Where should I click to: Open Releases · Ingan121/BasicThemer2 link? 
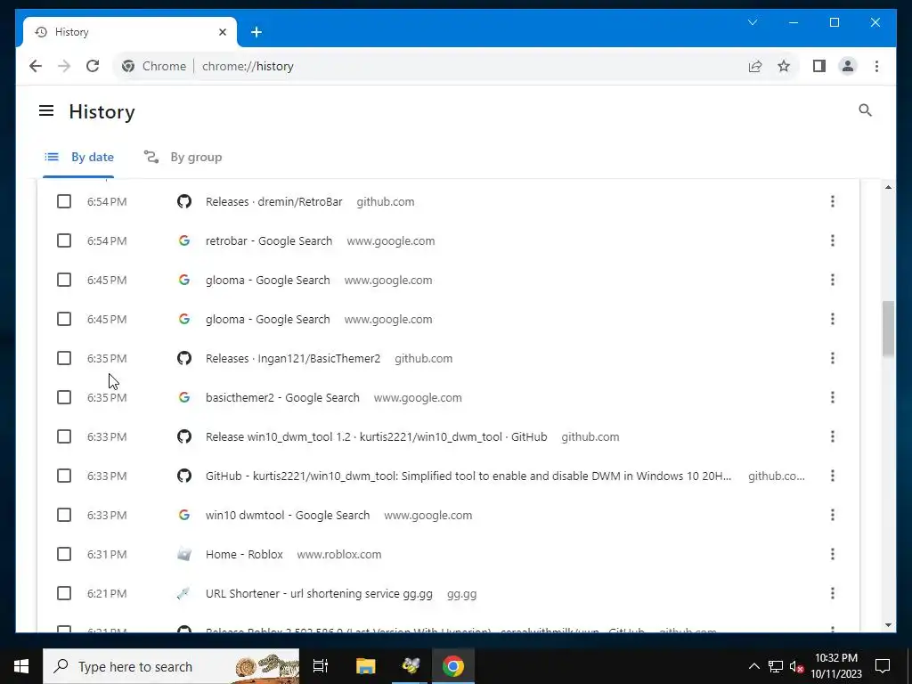tap(293, 358)
